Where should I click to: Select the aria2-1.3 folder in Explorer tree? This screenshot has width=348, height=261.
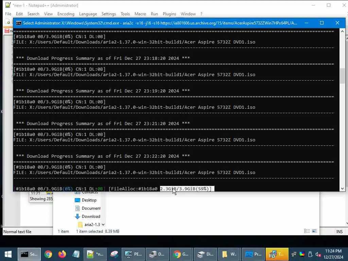(x=92, y=225)
